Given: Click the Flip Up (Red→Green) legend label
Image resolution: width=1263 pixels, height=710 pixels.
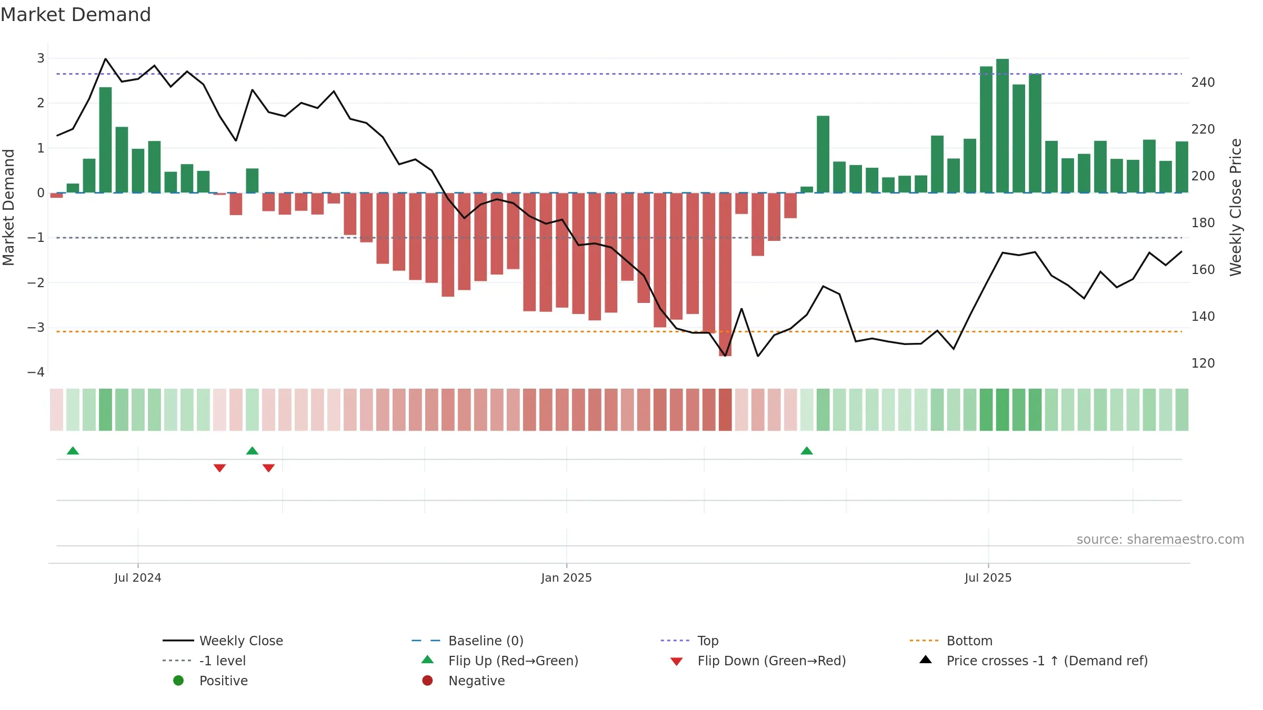Looking at the screenshot, I should click(x=514, y=661).
